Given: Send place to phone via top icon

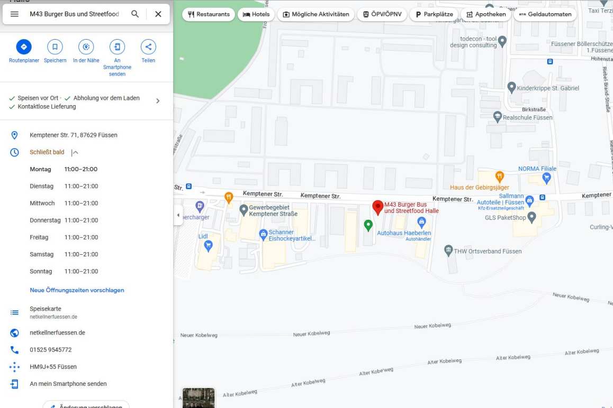Looking at the screenshot, I should coord(117,47).
